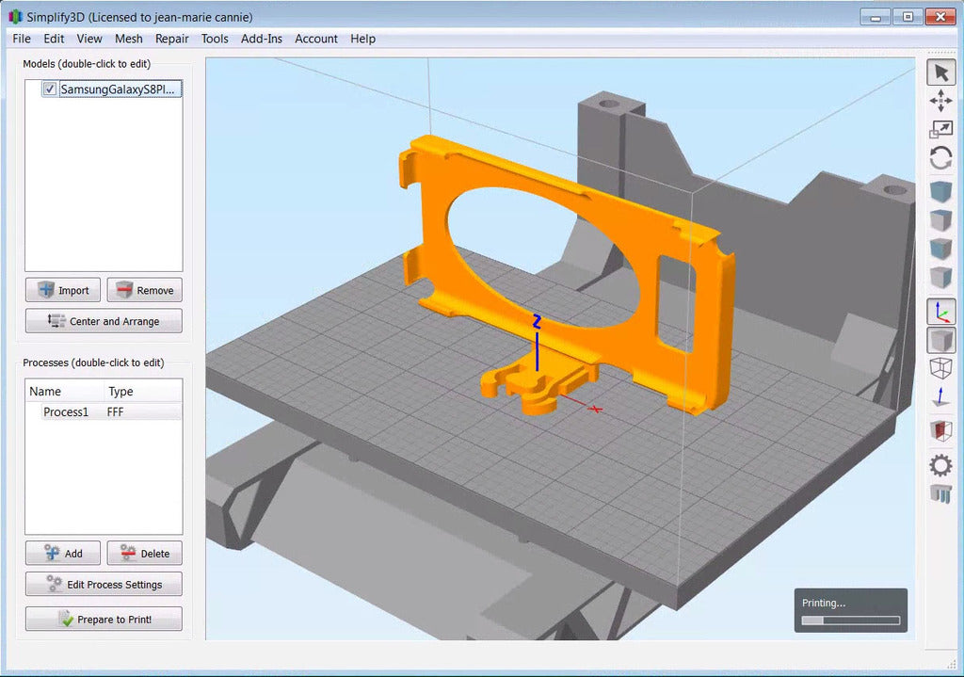Image resolution: width=964 pixels, height=677 pixels.
Task: Switch to wireframe rendering icon
Action: 940,368
